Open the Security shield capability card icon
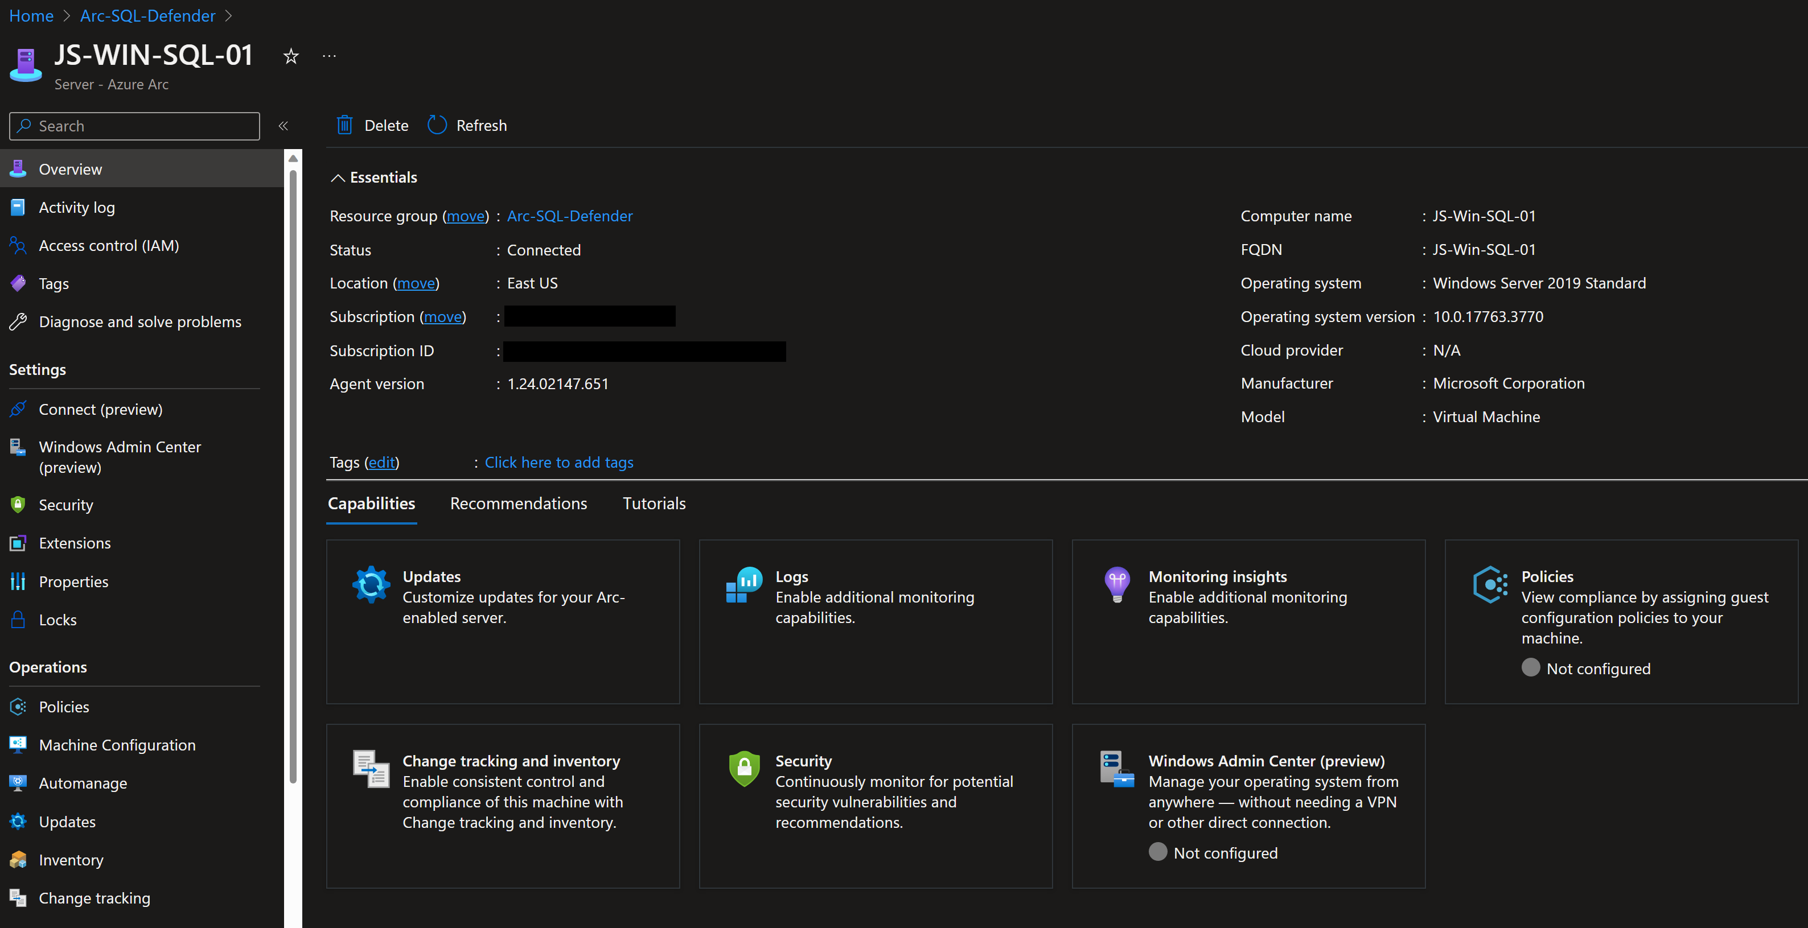The width and height of the screenshot is (1808, 928). (744, 769)
